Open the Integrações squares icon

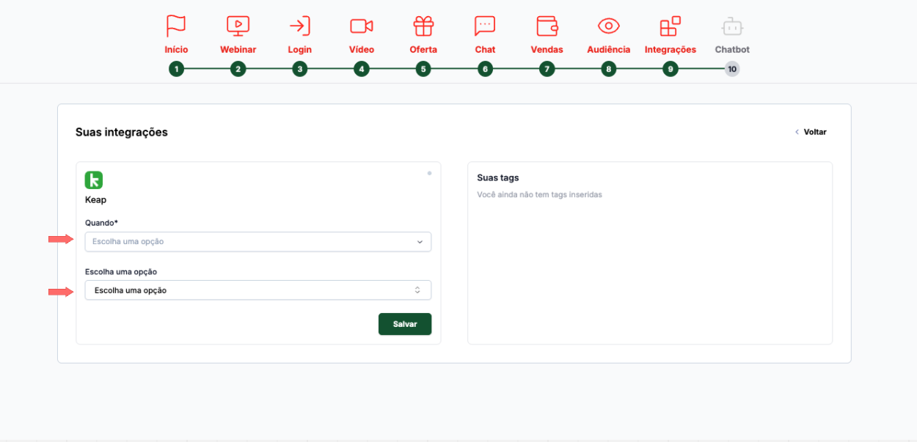pos(670,26)
